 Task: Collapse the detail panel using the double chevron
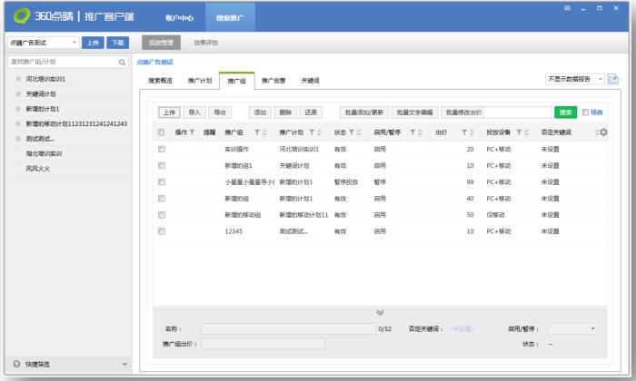[x=380, y=312]
